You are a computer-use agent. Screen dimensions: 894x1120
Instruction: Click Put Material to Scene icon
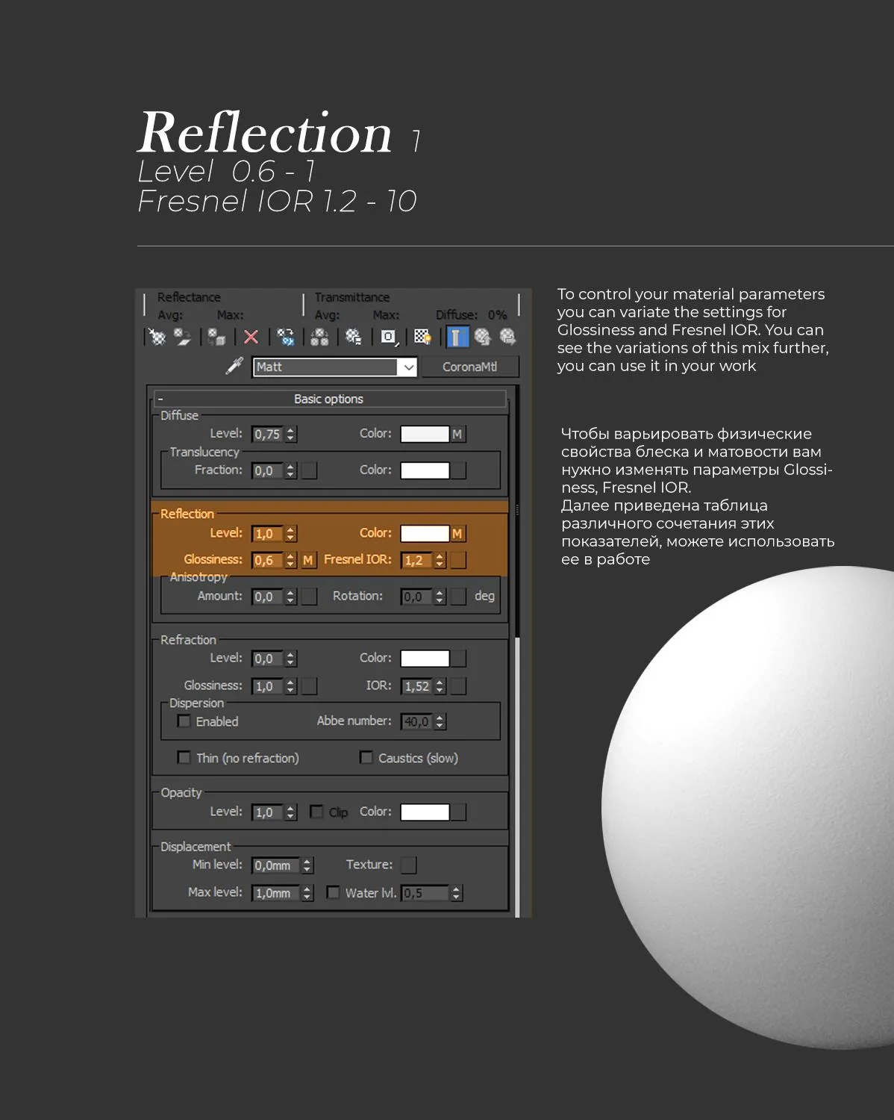pyautogui.click(x=182, y=337)
